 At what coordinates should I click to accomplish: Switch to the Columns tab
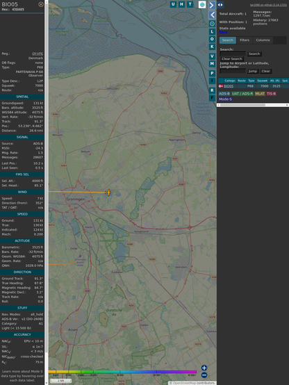click(263, 40)
